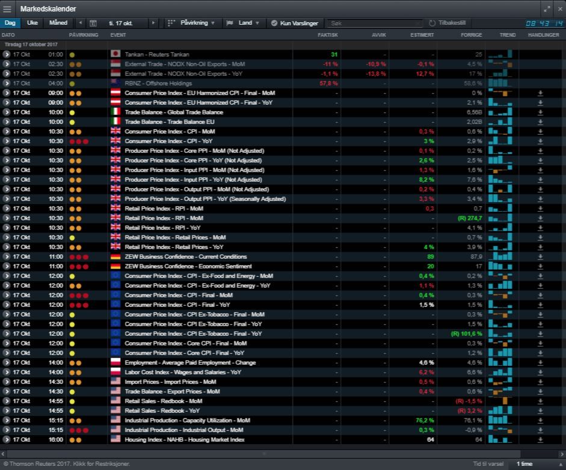The image size is (566, 470).
Task: Click German flag on ZEW Current Conditions row
Action: click(115, 256)
